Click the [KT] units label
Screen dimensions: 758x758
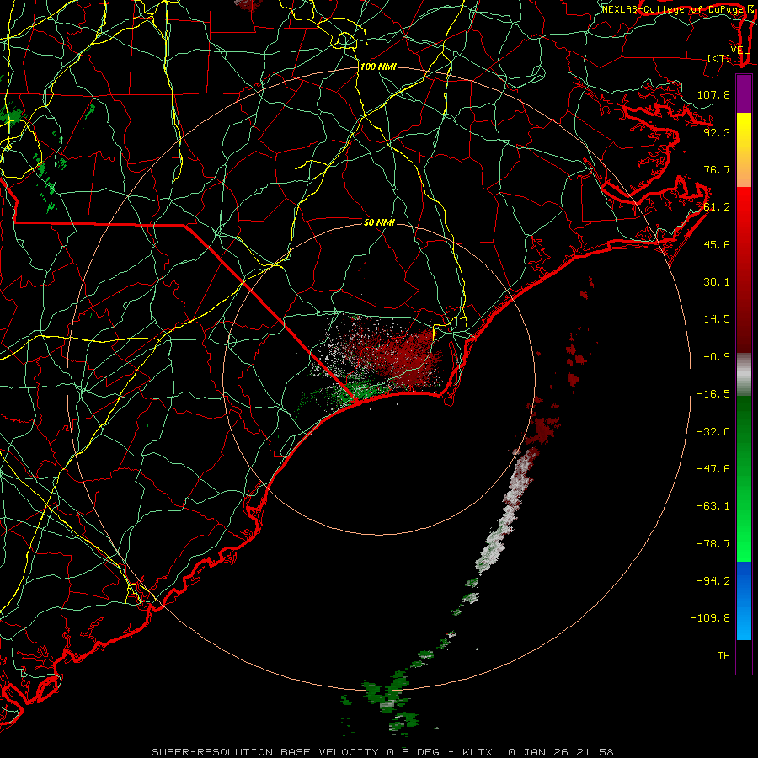719,58
